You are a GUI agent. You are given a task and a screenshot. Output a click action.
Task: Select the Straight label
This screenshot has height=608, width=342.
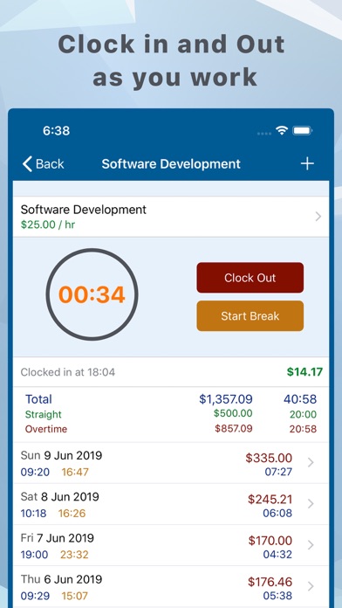point(44,415)
